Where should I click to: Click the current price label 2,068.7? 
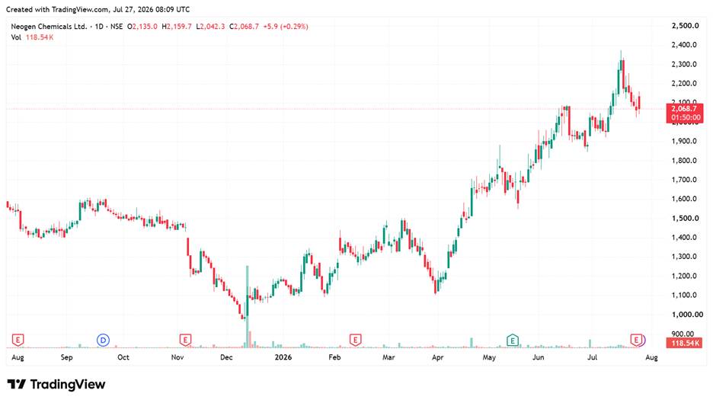tap(684, 109)
